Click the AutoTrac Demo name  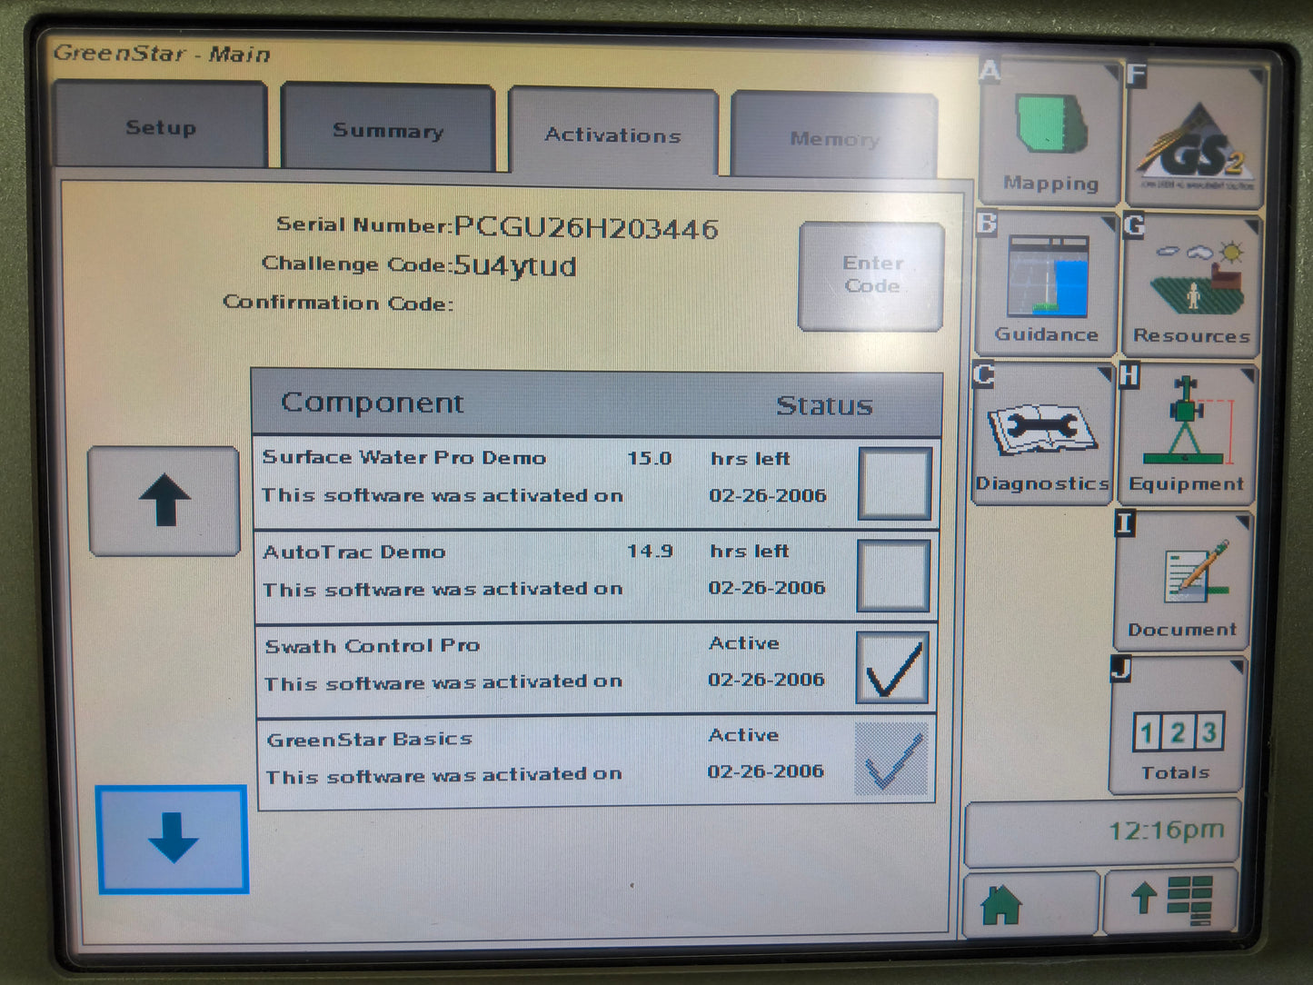[354, 552]
